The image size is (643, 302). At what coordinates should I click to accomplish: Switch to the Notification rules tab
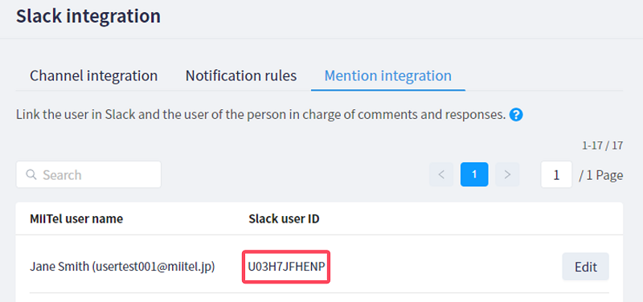241,75
